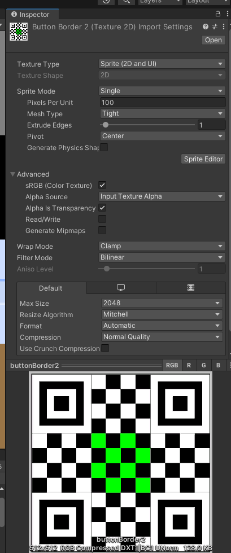
Task: Click the Extrude Edges slider handle
Action: point(105,125)
